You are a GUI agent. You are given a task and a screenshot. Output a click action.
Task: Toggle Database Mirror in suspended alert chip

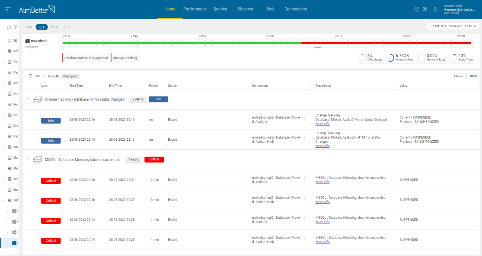point(86,58)
